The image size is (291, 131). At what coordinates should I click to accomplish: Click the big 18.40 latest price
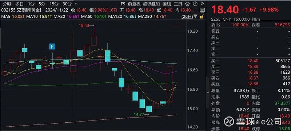225,10
